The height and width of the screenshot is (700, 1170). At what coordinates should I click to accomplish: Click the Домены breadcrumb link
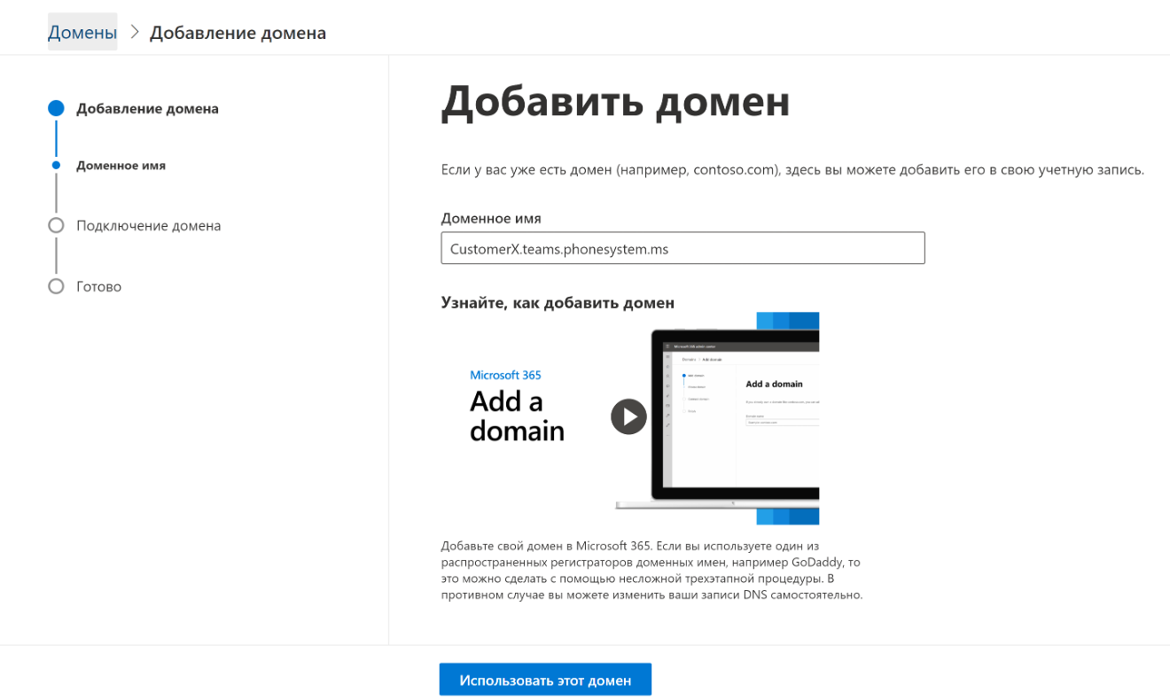[82, 33]
